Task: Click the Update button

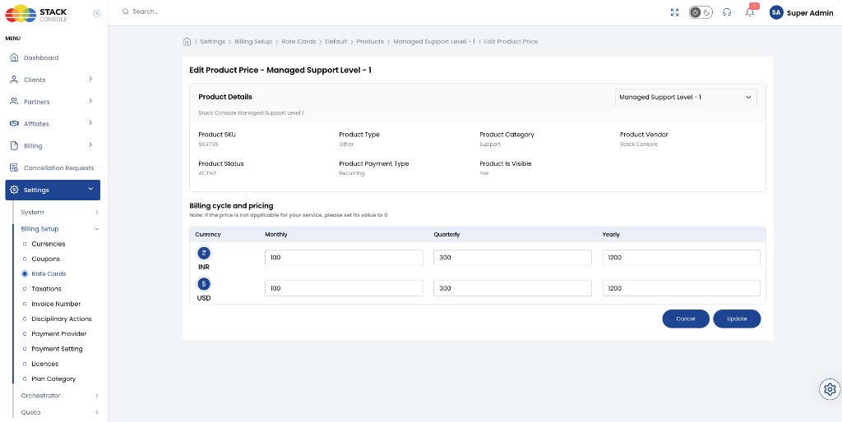Action: pos(737,319)
